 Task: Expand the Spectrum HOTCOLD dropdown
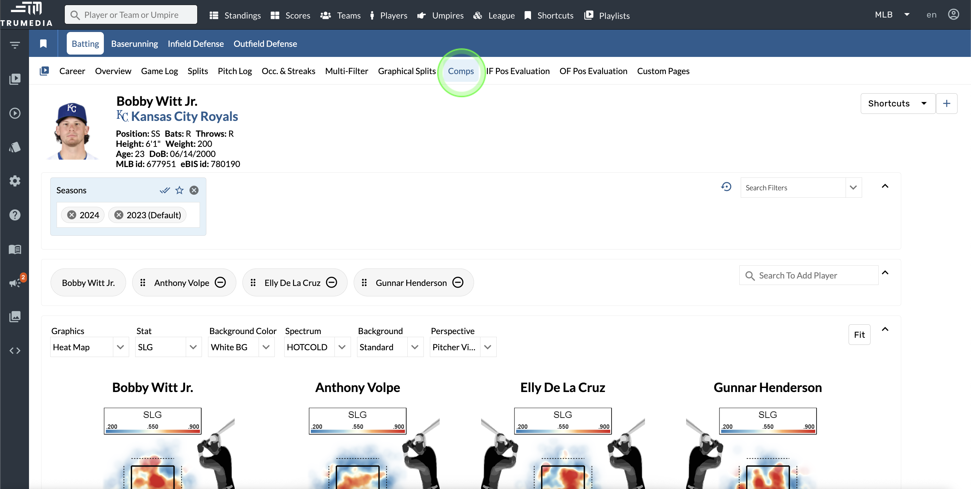(317, 347)
